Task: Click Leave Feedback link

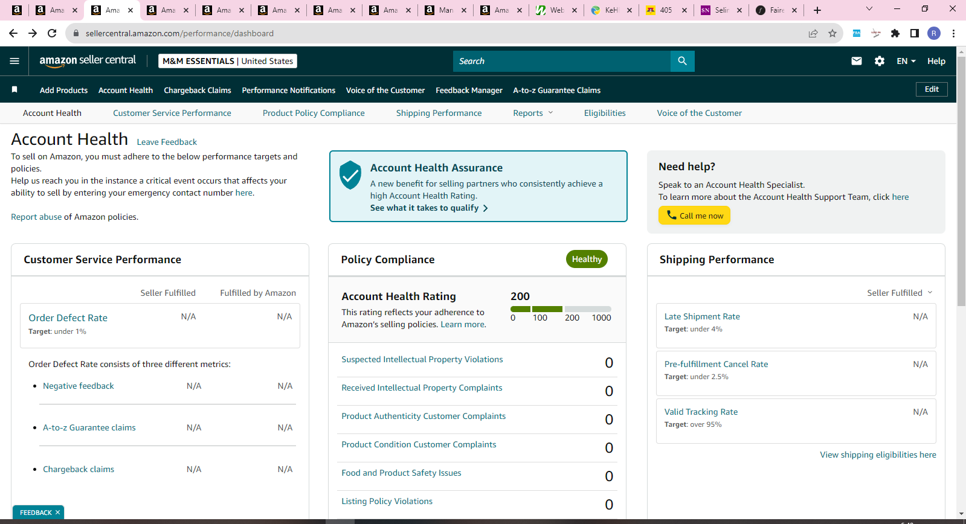Action: click(x=167, y=142)
